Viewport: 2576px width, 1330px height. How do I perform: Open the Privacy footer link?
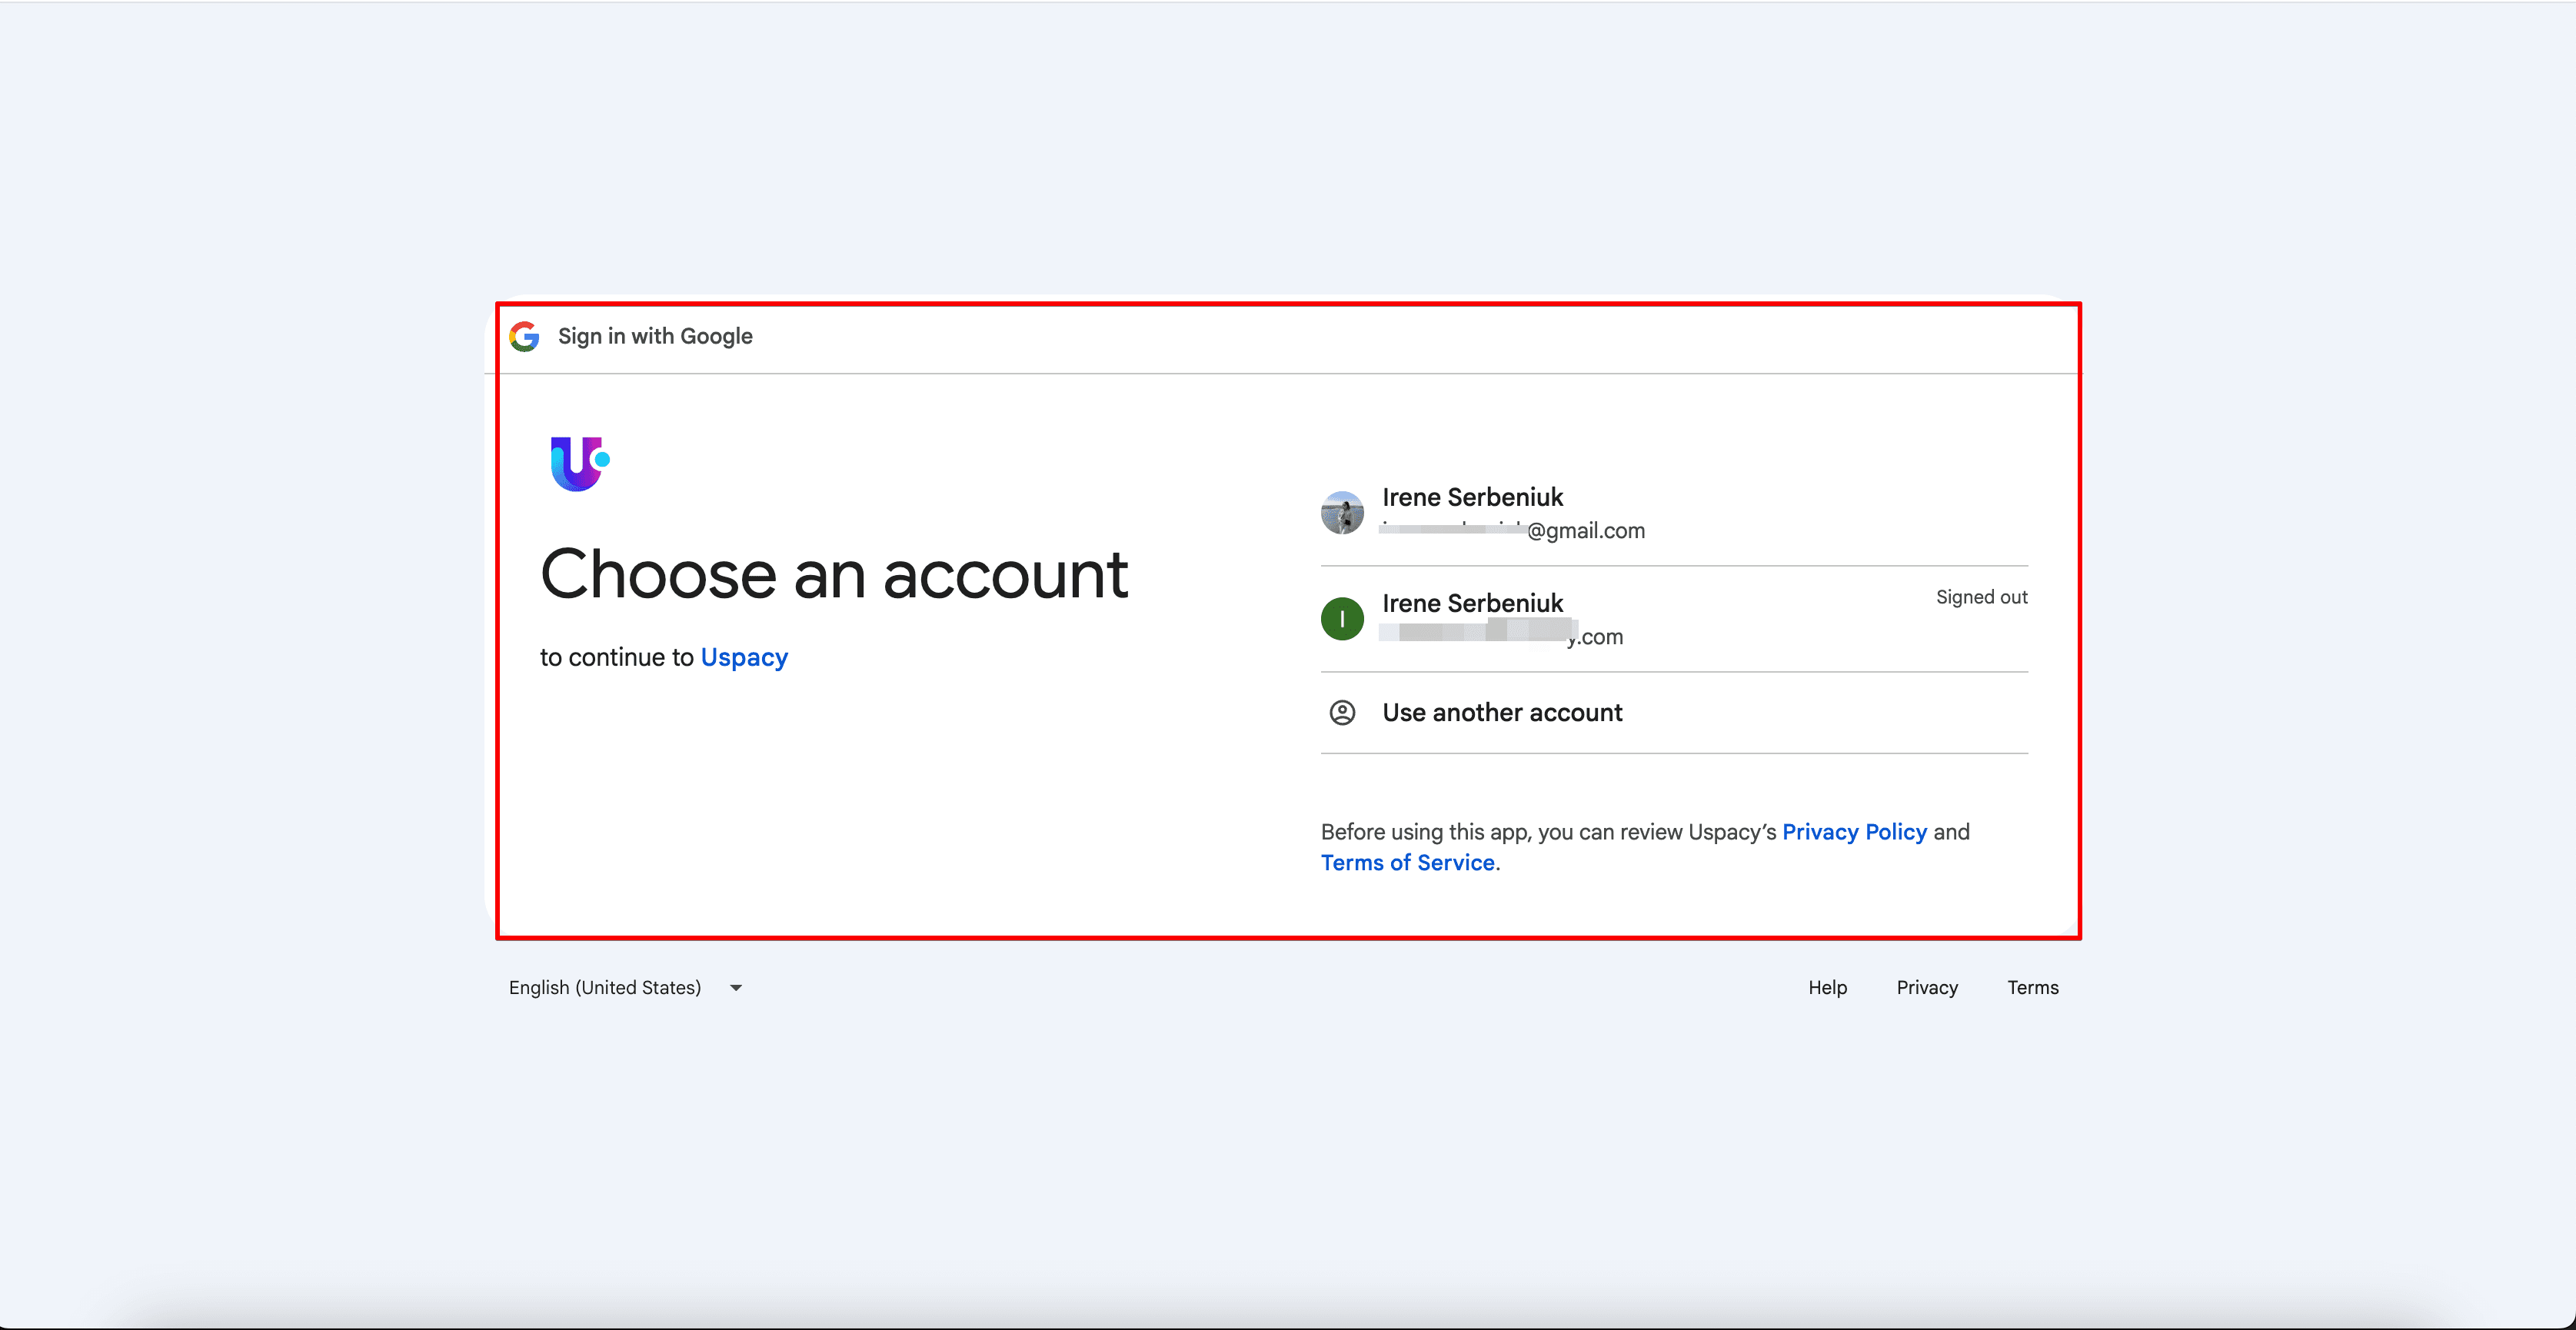tap(1927, 987)
